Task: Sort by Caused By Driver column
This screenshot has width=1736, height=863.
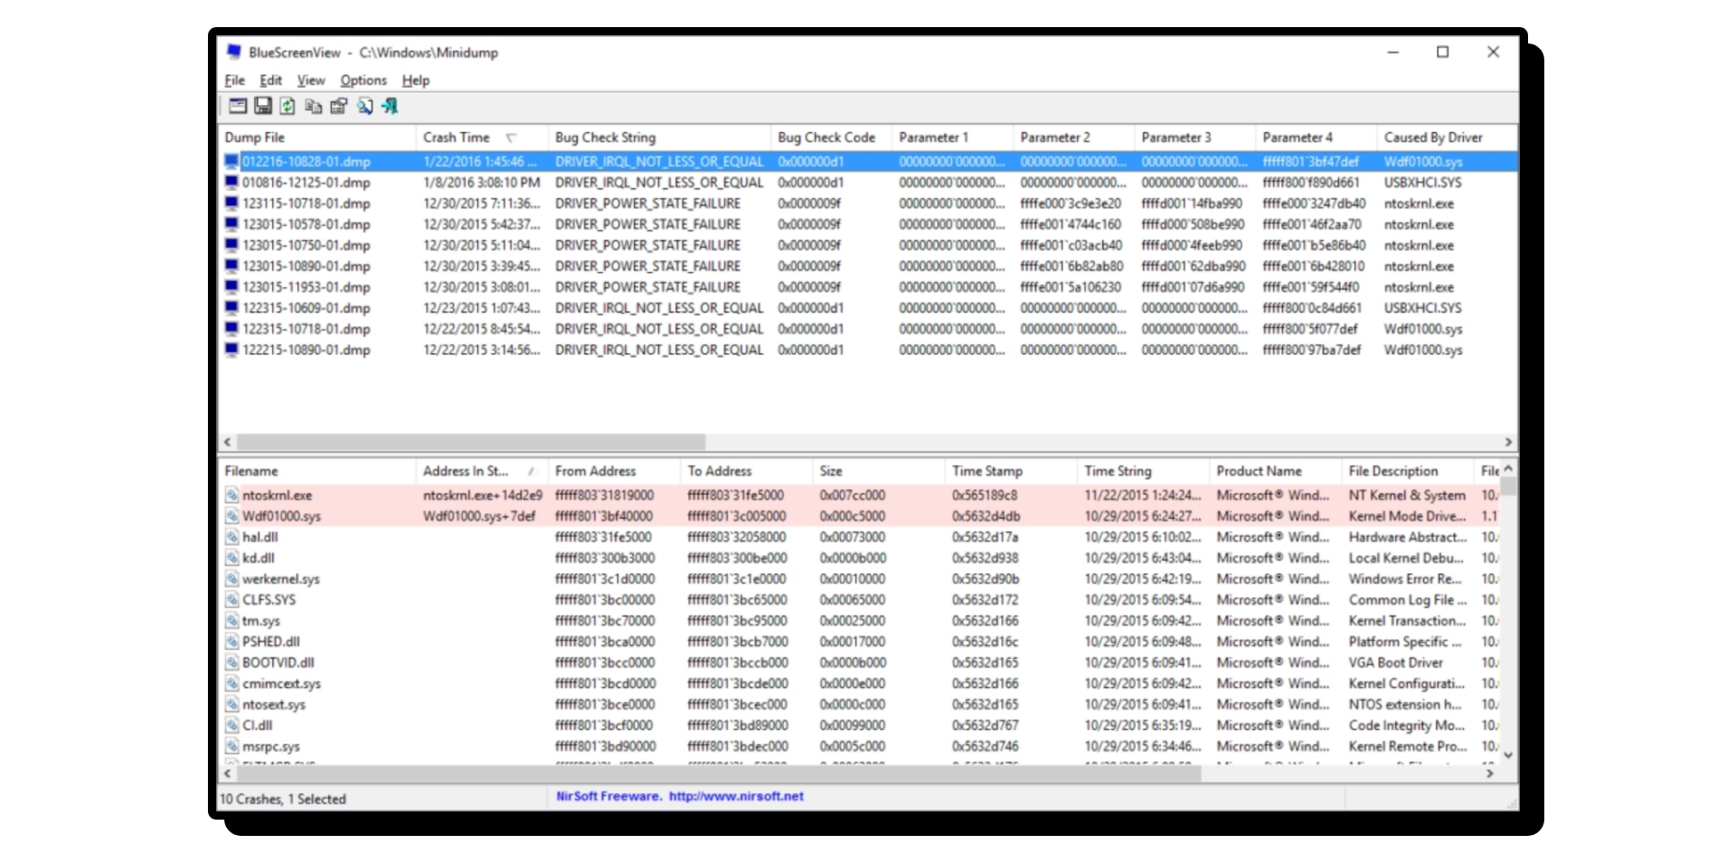Action: [1432, 137]
